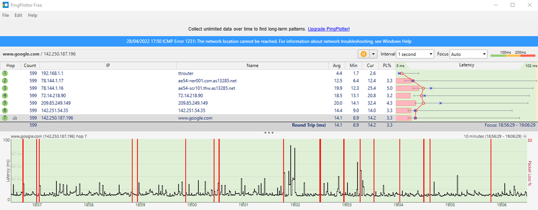Click the Cur column header

(370, 66)
